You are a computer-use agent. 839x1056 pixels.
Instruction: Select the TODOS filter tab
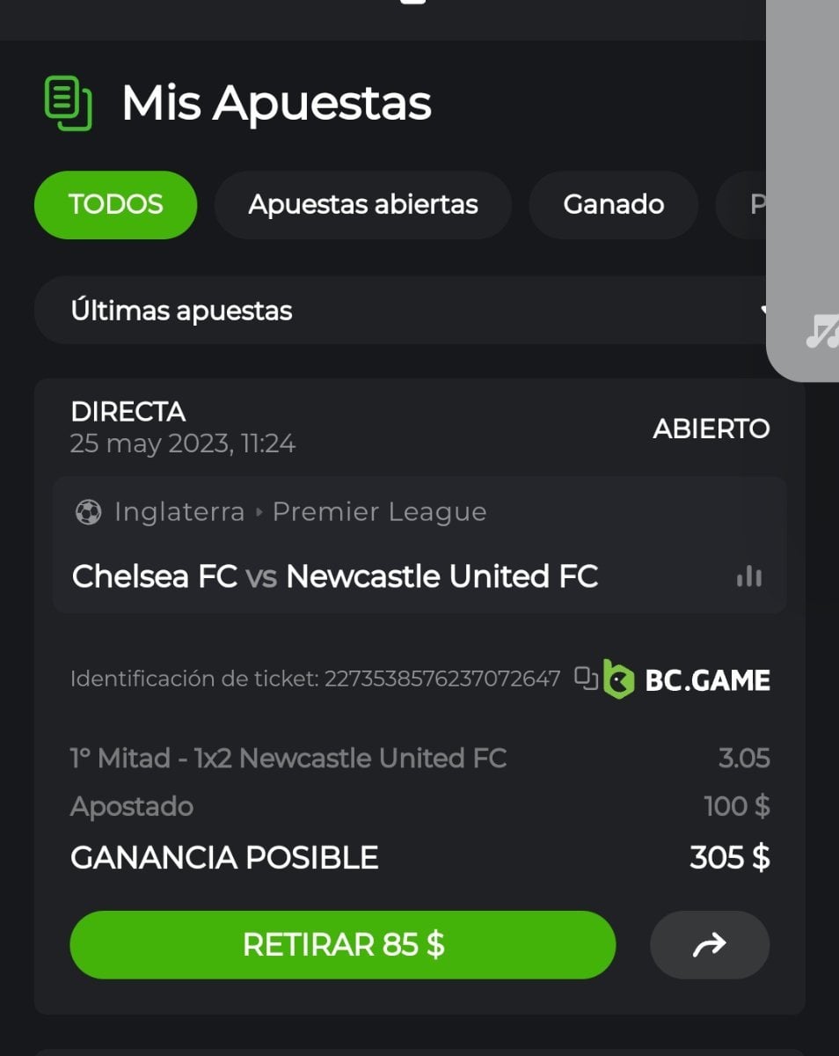pyautogui.click(x=115, y=205)
